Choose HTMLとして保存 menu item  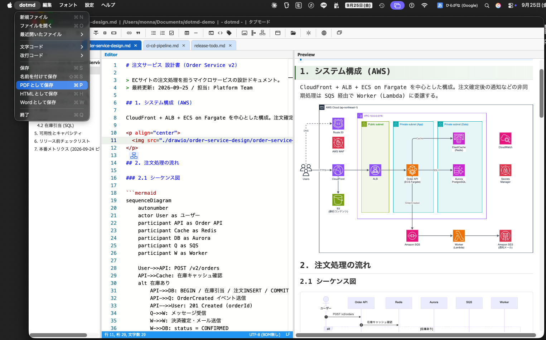click(x=52, y=94)
